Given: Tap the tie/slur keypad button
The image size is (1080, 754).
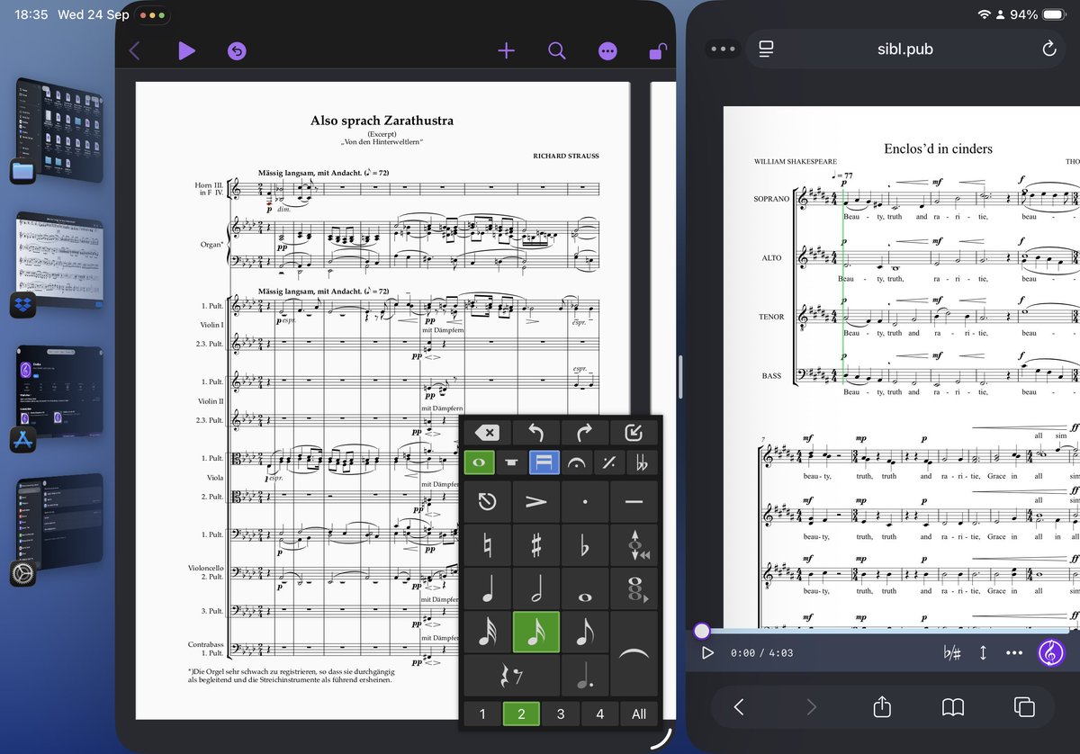Looking at the screenshot, I should tap(634, 653).
